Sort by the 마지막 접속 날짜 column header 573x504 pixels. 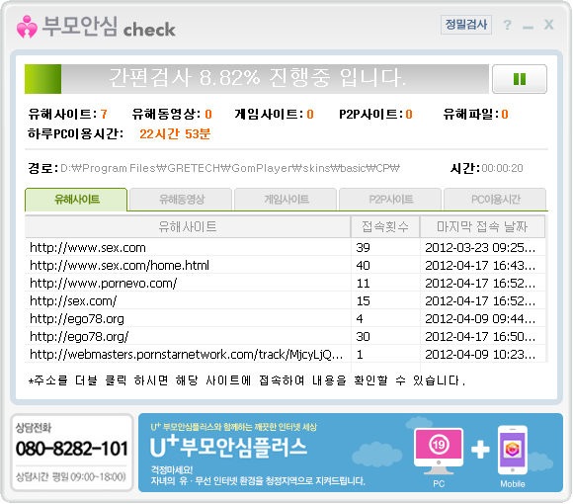482,227
